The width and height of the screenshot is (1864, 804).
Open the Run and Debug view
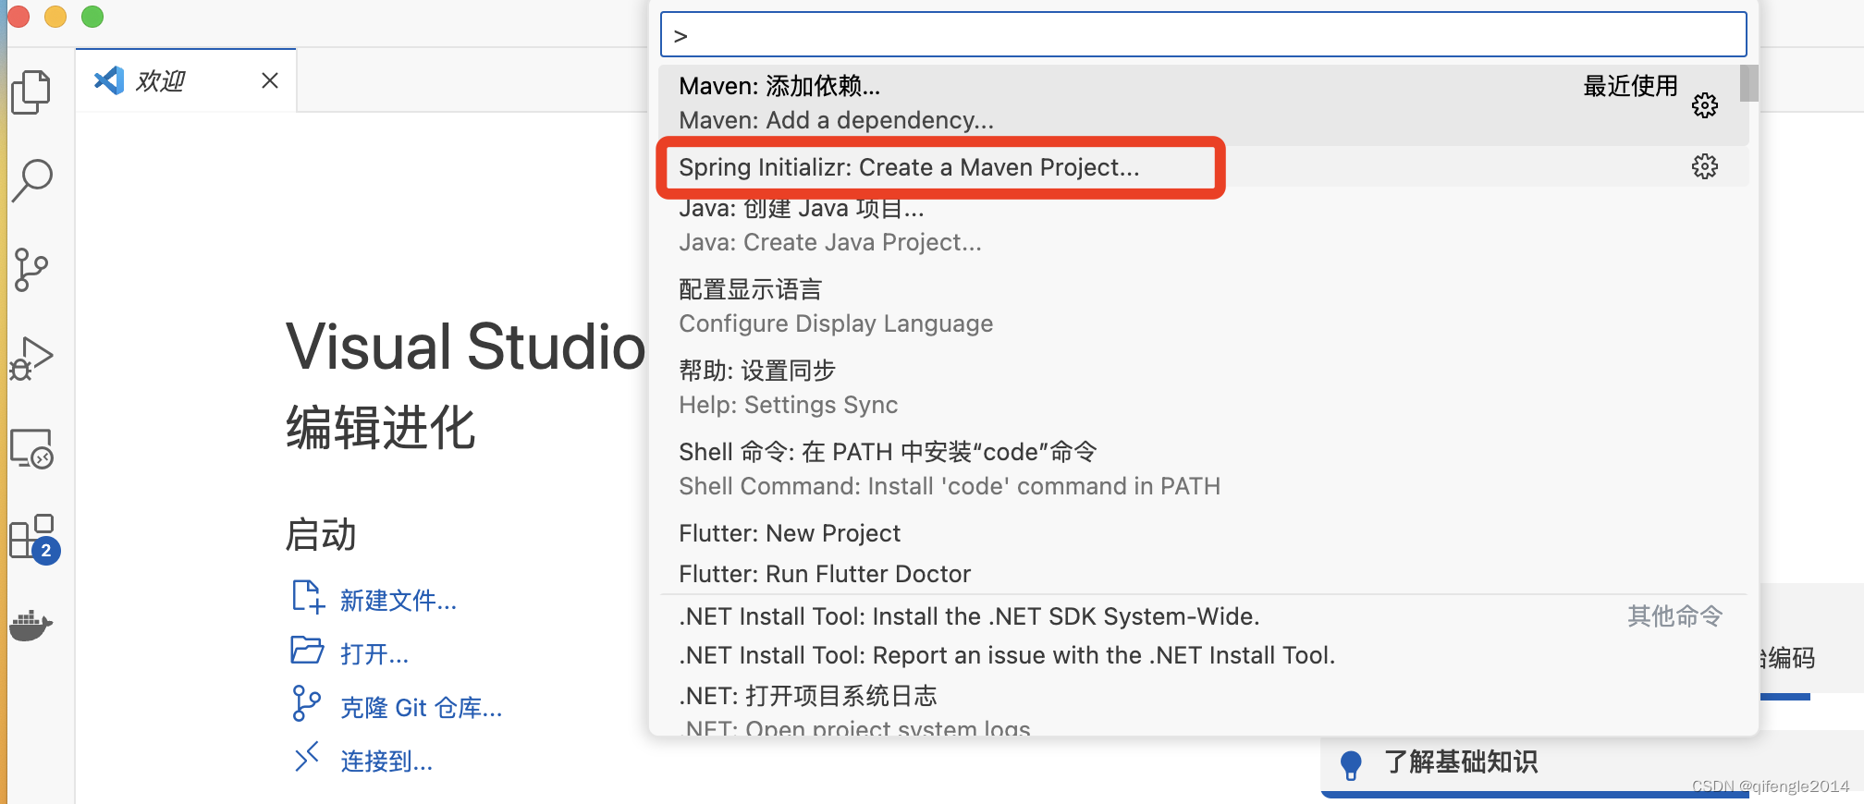pos(31,359)
